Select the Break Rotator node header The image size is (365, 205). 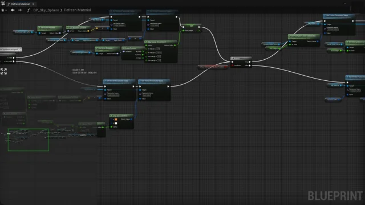click(133, 48)
